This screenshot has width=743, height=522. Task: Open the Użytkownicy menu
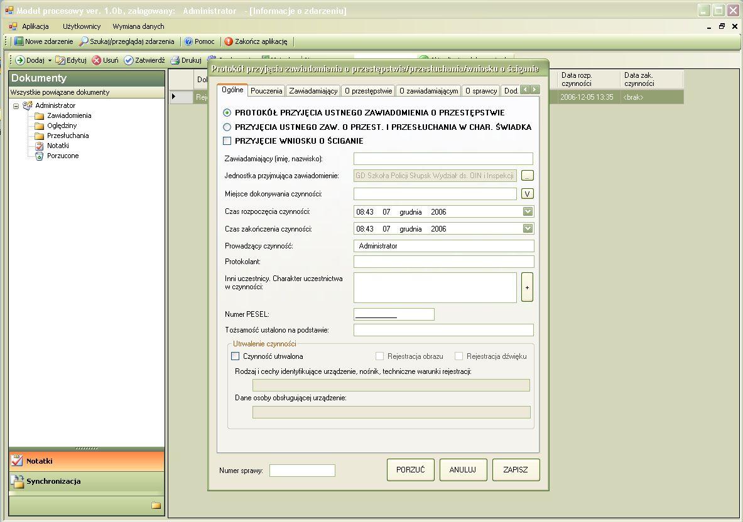click(x=82, y=26)
